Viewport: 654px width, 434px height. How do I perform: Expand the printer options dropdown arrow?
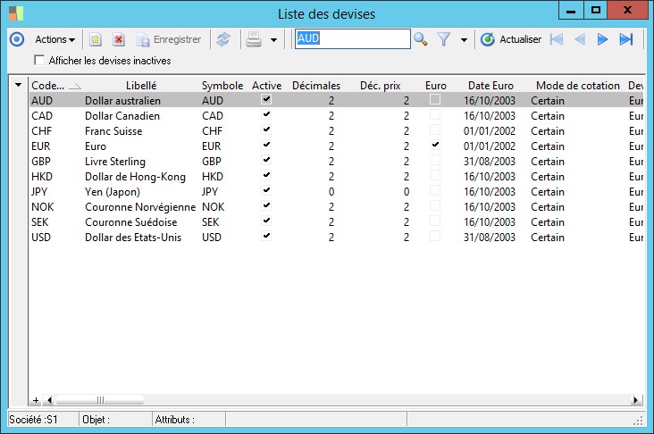click(x=273, y=40)
